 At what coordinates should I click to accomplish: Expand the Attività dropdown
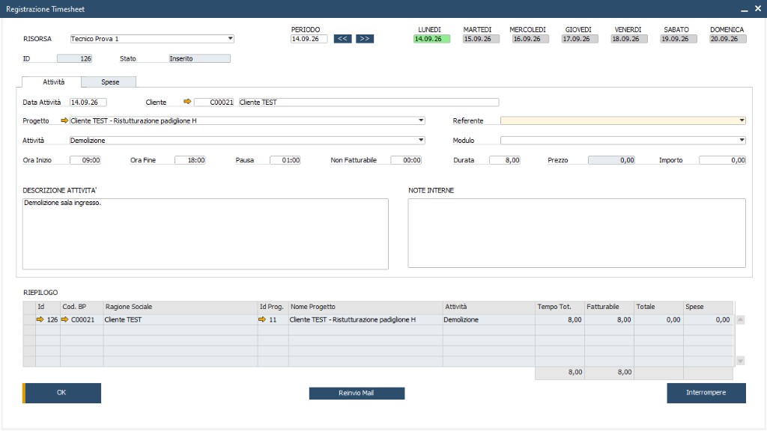click(x=421, y=140)
